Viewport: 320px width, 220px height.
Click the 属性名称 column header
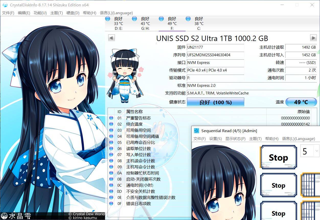point(196,112)
